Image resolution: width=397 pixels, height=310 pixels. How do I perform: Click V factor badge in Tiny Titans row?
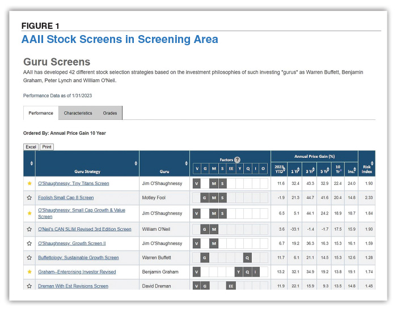click(x=196, y=183)
